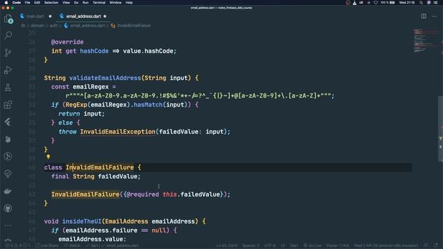443x249 pixels.
Task: Open the GitHub view in activity bar
Action: [8, 208]
